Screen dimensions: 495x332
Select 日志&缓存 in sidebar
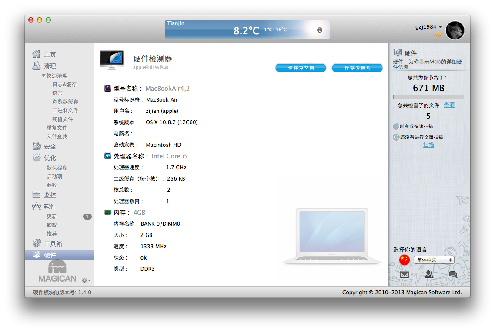tap(64, 85)
